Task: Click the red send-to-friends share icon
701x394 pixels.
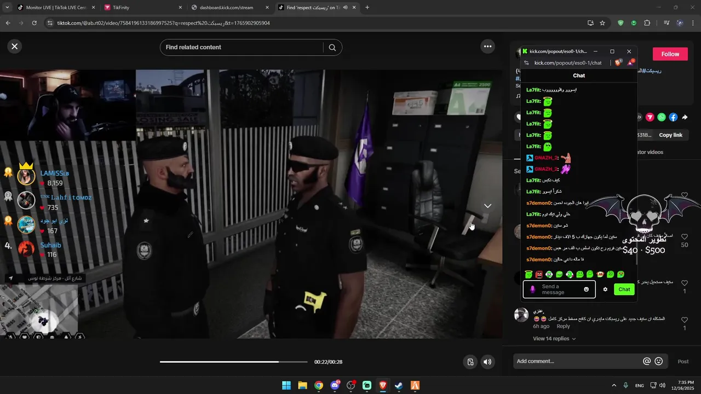Action: click(650, 117)
